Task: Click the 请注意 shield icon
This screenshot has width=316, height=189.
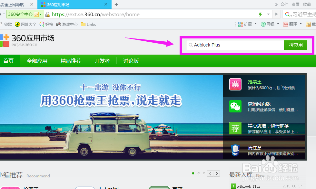Action: coord(235,150)
